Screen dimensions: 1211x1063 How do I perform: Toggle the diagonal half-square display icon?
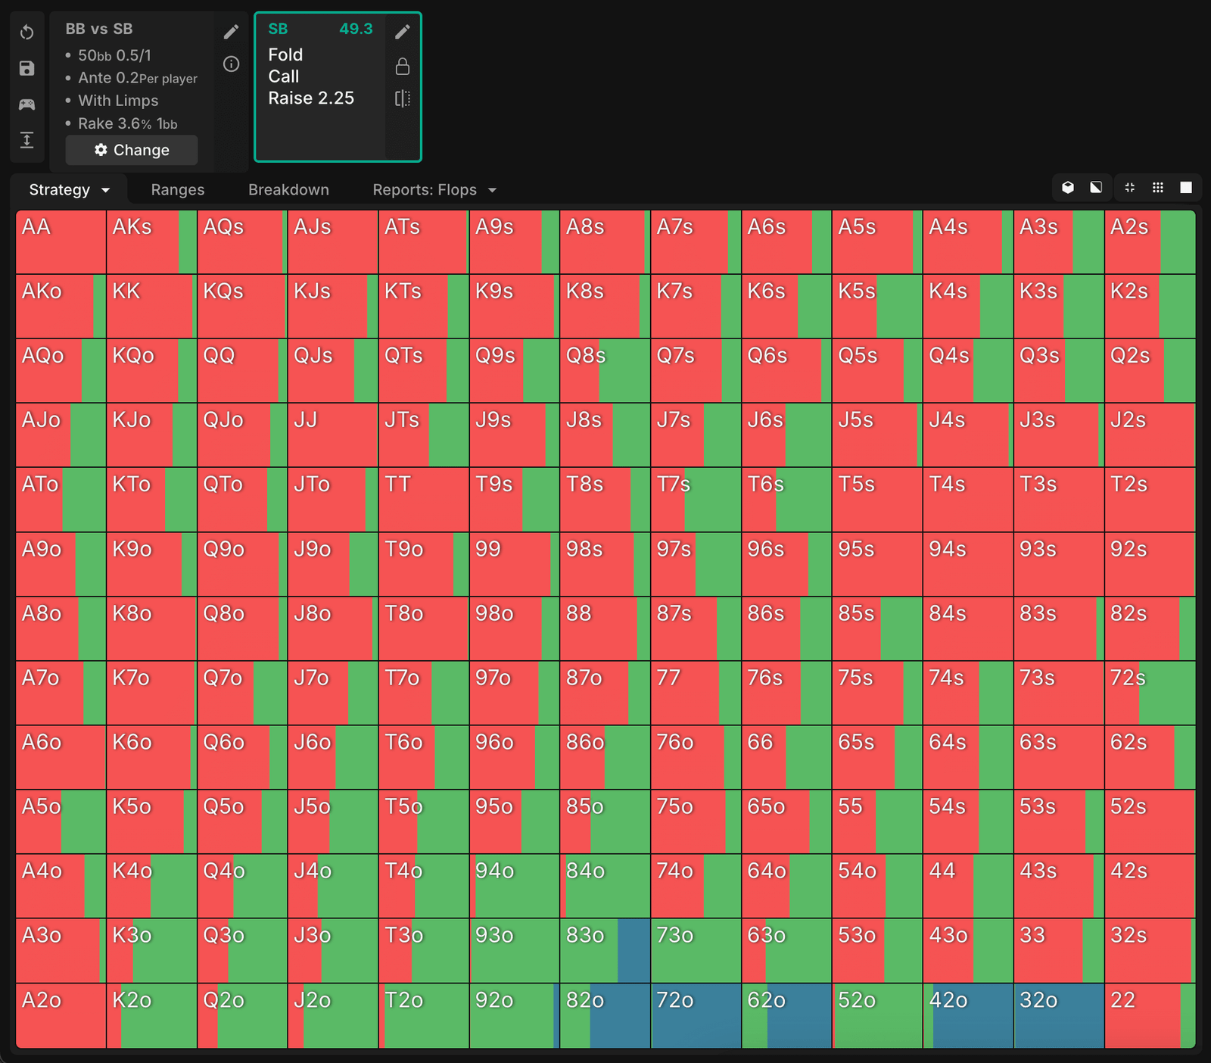[x=1096, y=188]
